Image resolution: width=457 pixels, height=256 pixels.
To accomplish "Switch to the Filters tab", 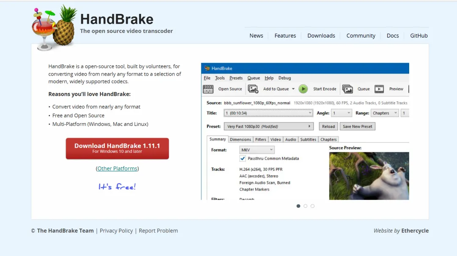I will click(261, 140).
